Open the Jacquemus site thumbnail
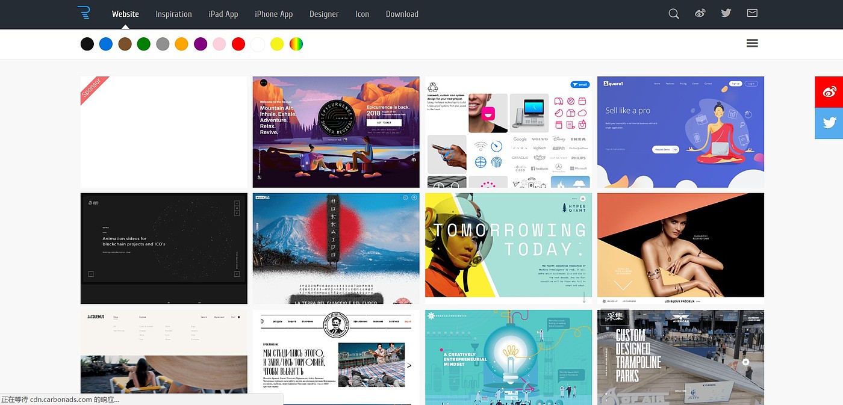Screen dimensions: 843x405 click(164, 357)
